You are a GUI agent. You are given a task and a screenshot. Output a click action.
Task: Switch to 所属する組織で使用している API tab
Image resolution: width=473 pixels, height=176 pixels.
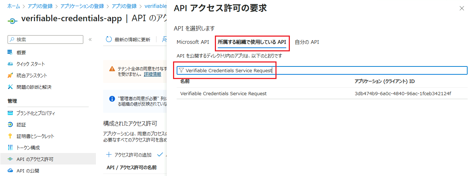[x=252, y=42]
